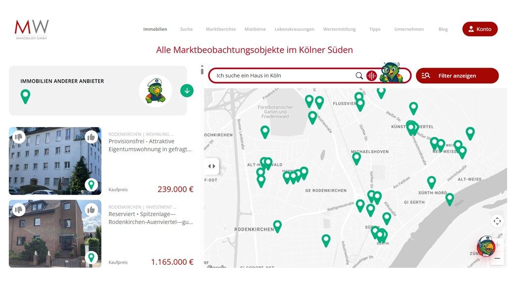Click the 239.000 € price
This screenshot has width=517, height=290.
tap(175, 189)
